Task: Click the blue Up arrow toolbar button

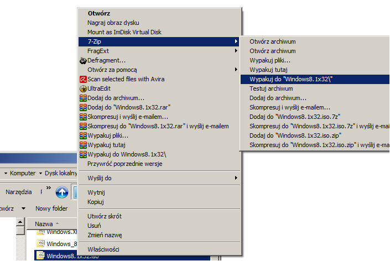Action: coord(62,192)
